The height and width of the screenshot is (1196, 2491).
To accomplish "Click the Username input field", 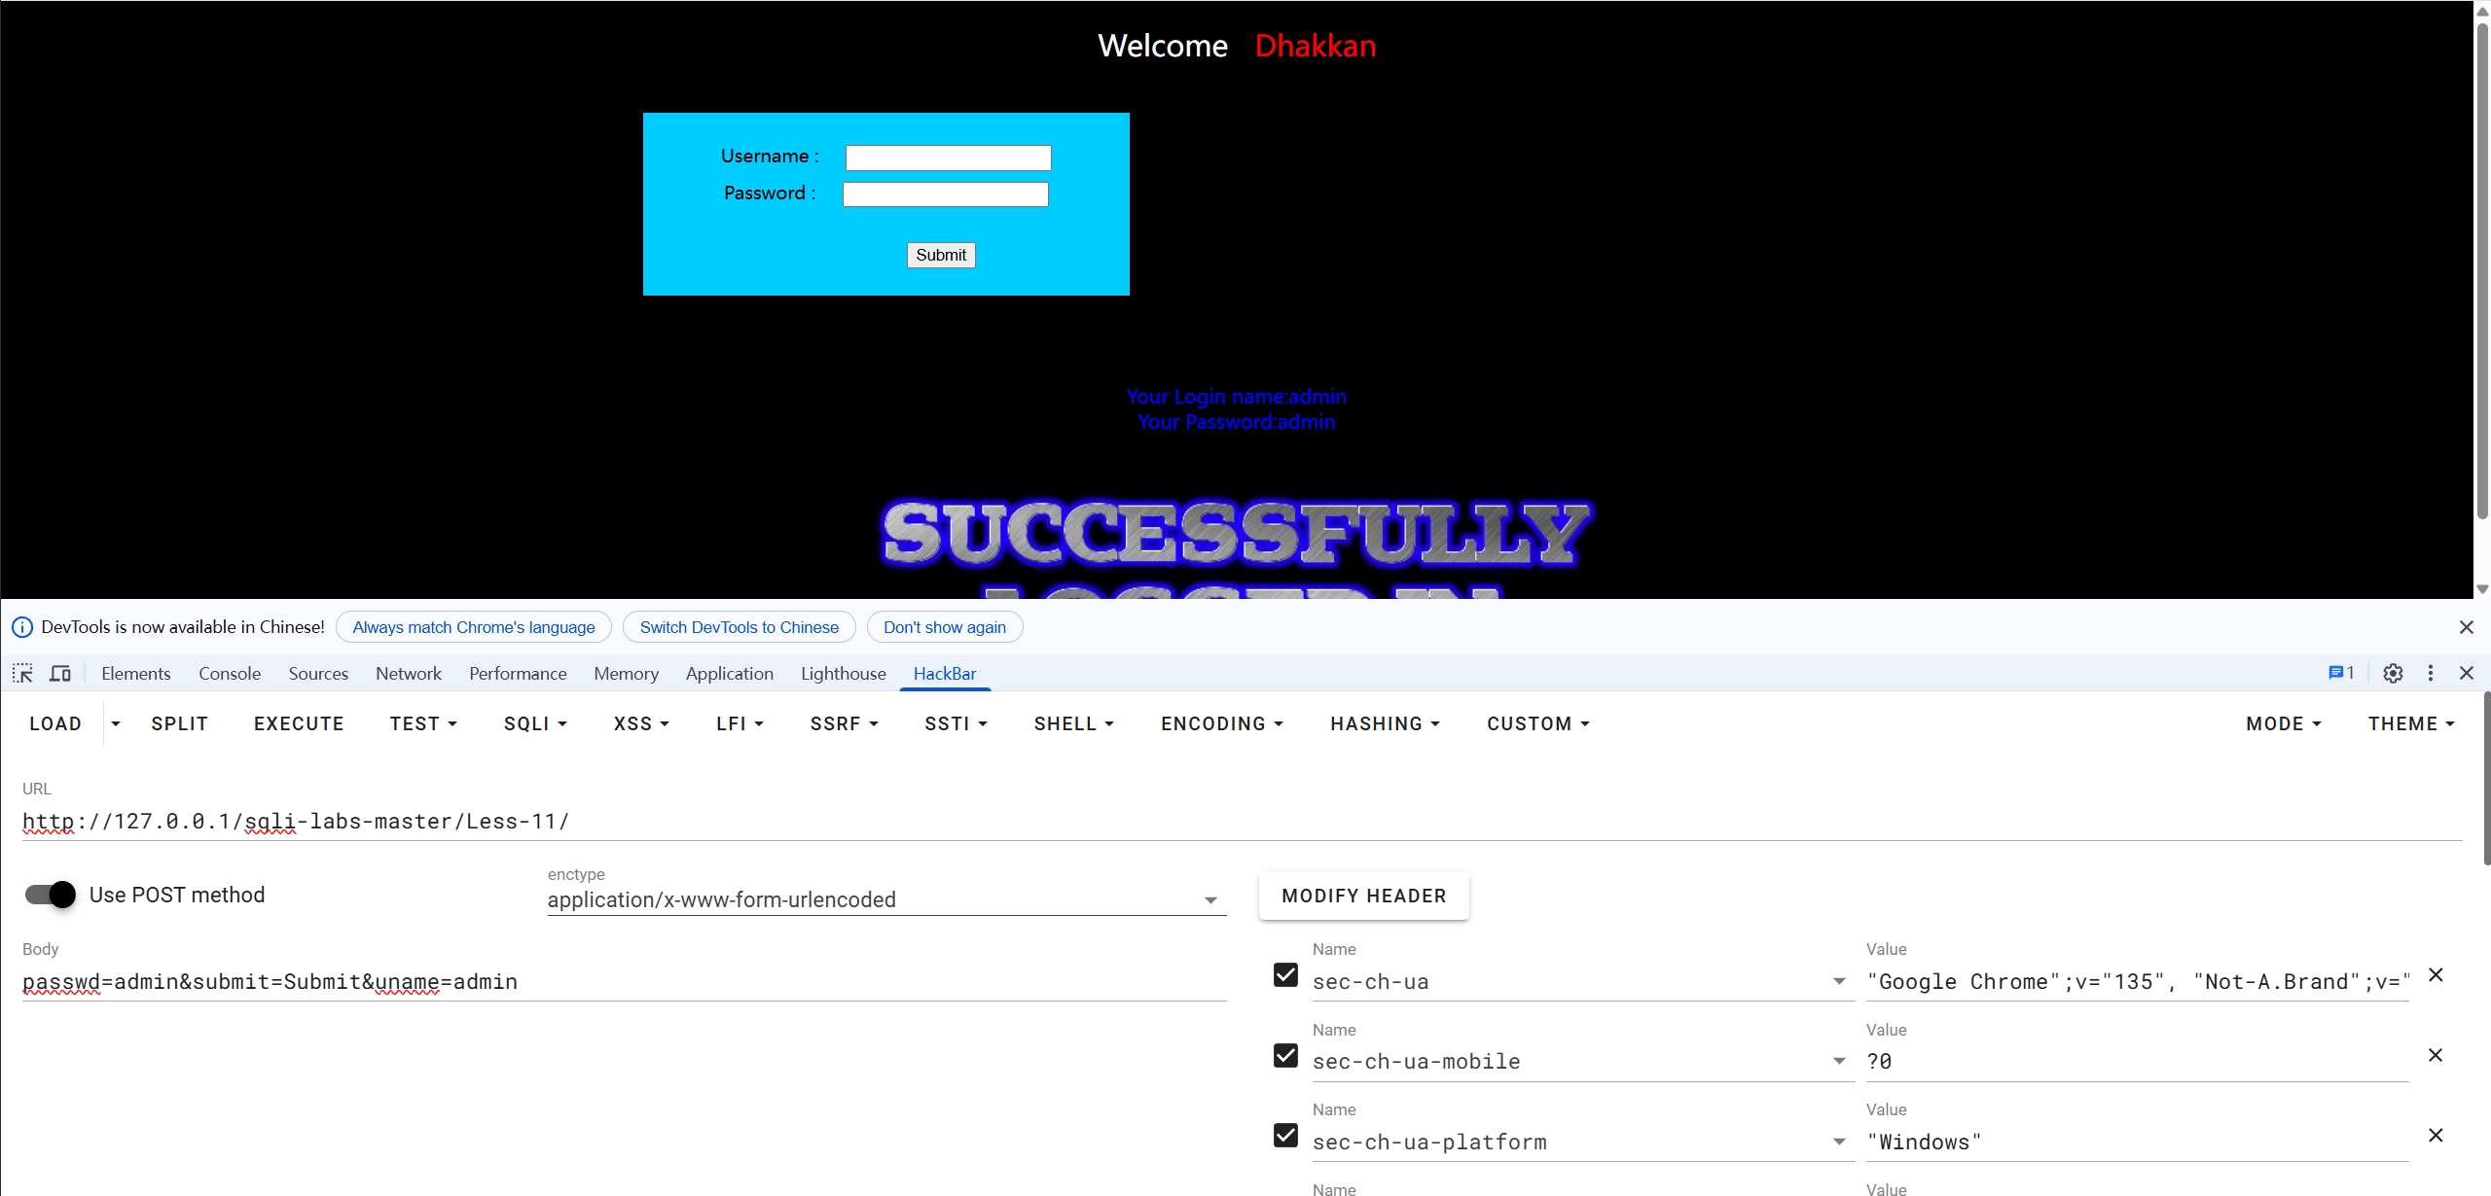I will point(948,158).
